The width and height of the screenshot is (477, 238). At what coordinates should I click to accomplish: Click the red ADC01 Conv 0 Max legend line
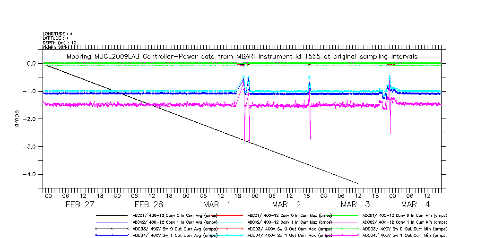pos(226,215)
